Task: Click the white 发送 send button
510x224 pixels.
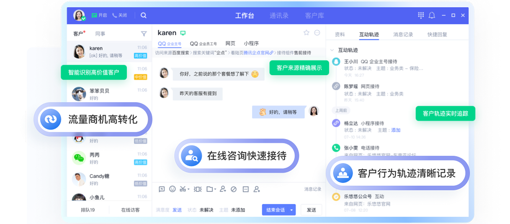Action: click(x=311, y=210)
